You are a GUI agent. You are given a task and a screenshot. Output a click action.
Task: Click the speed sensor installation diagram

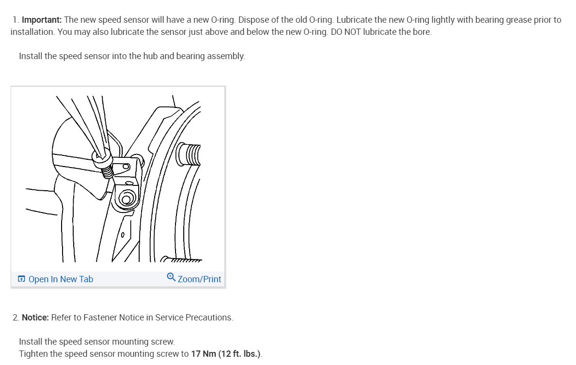point(118,179)
